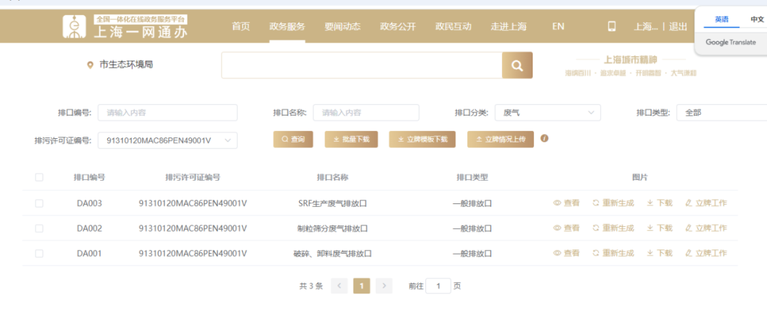This screenshot has height=326, width=767.
Task: Select the 中文 translate tab
Action: pos(757,20)
